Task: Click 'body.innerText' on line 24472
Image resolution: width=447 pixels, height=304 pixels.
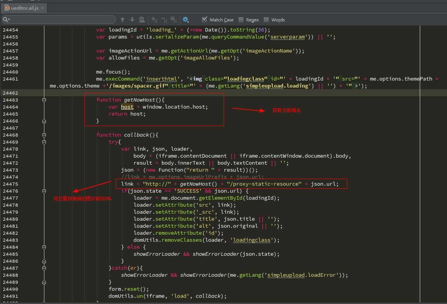Action: click(183, 163)
